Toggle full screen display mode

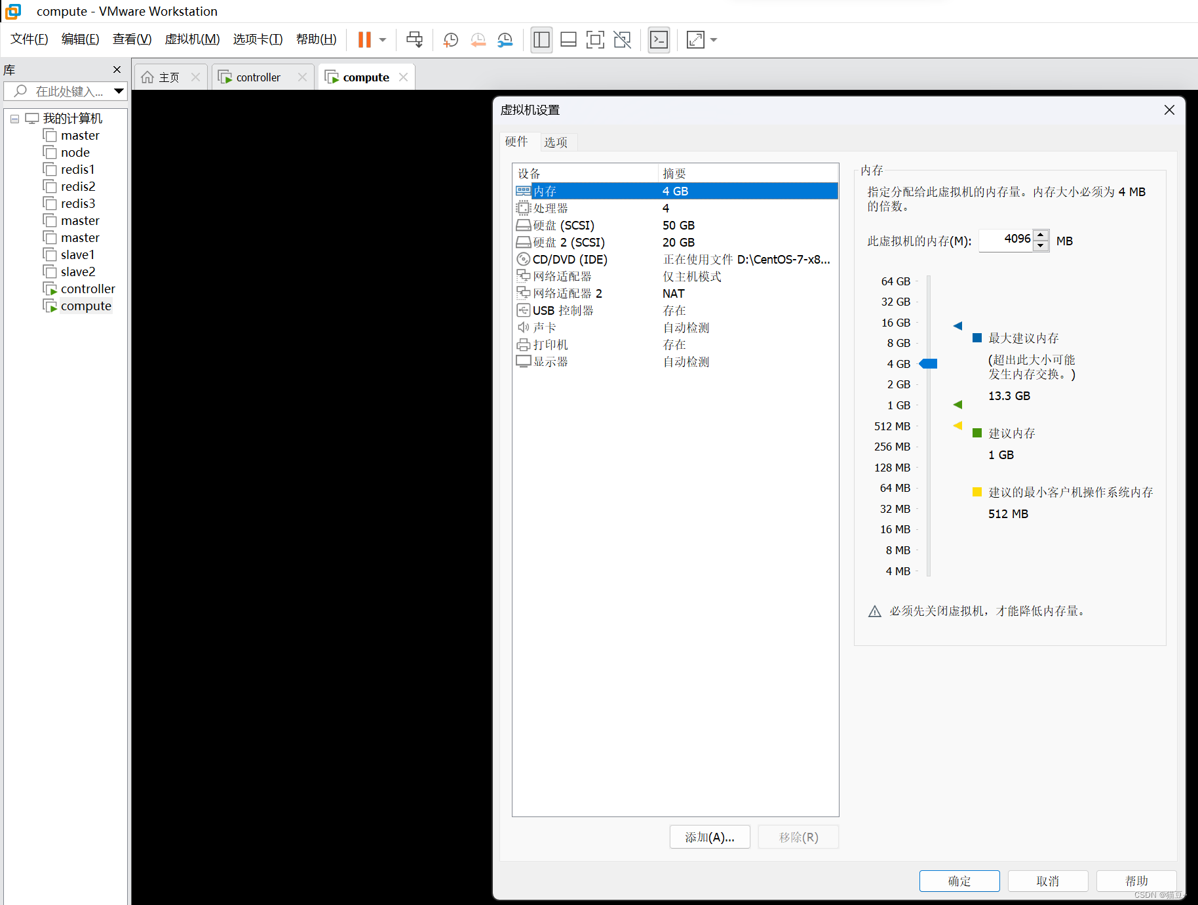pos(595,39)
